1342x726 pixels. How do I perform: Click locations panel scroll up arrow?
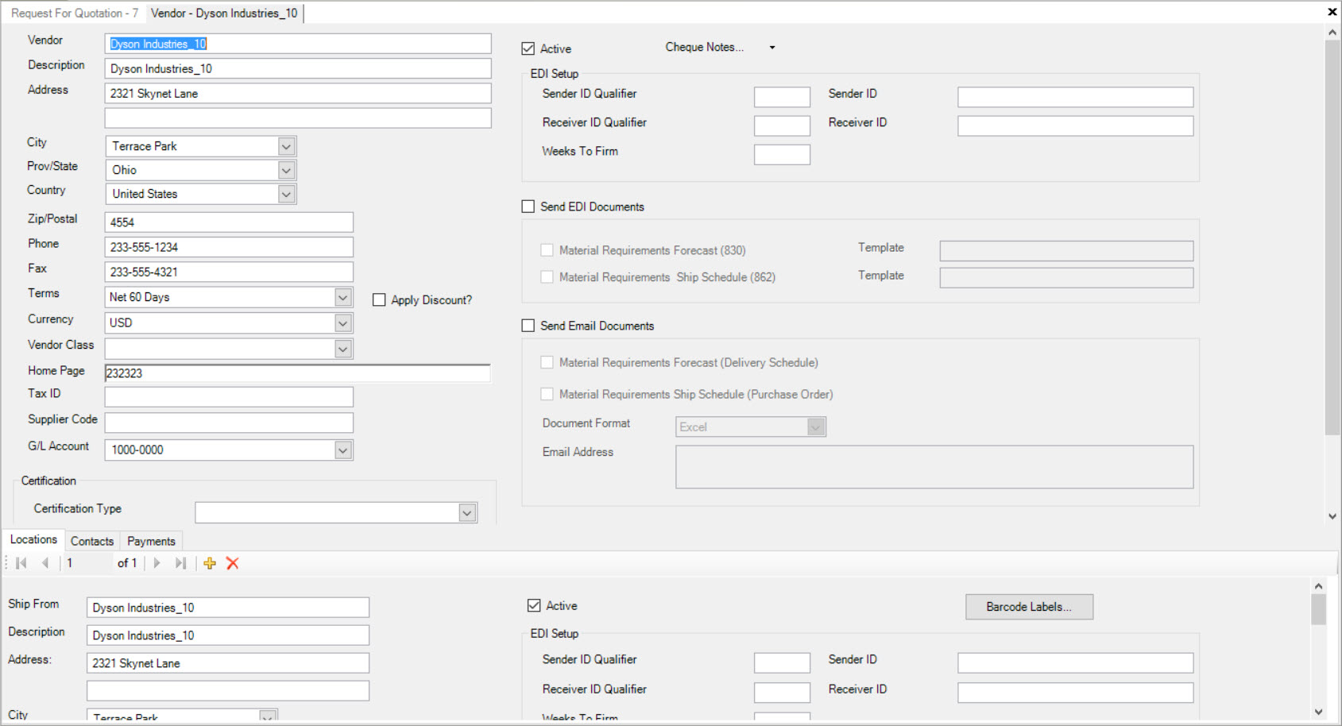point(1318,586)
